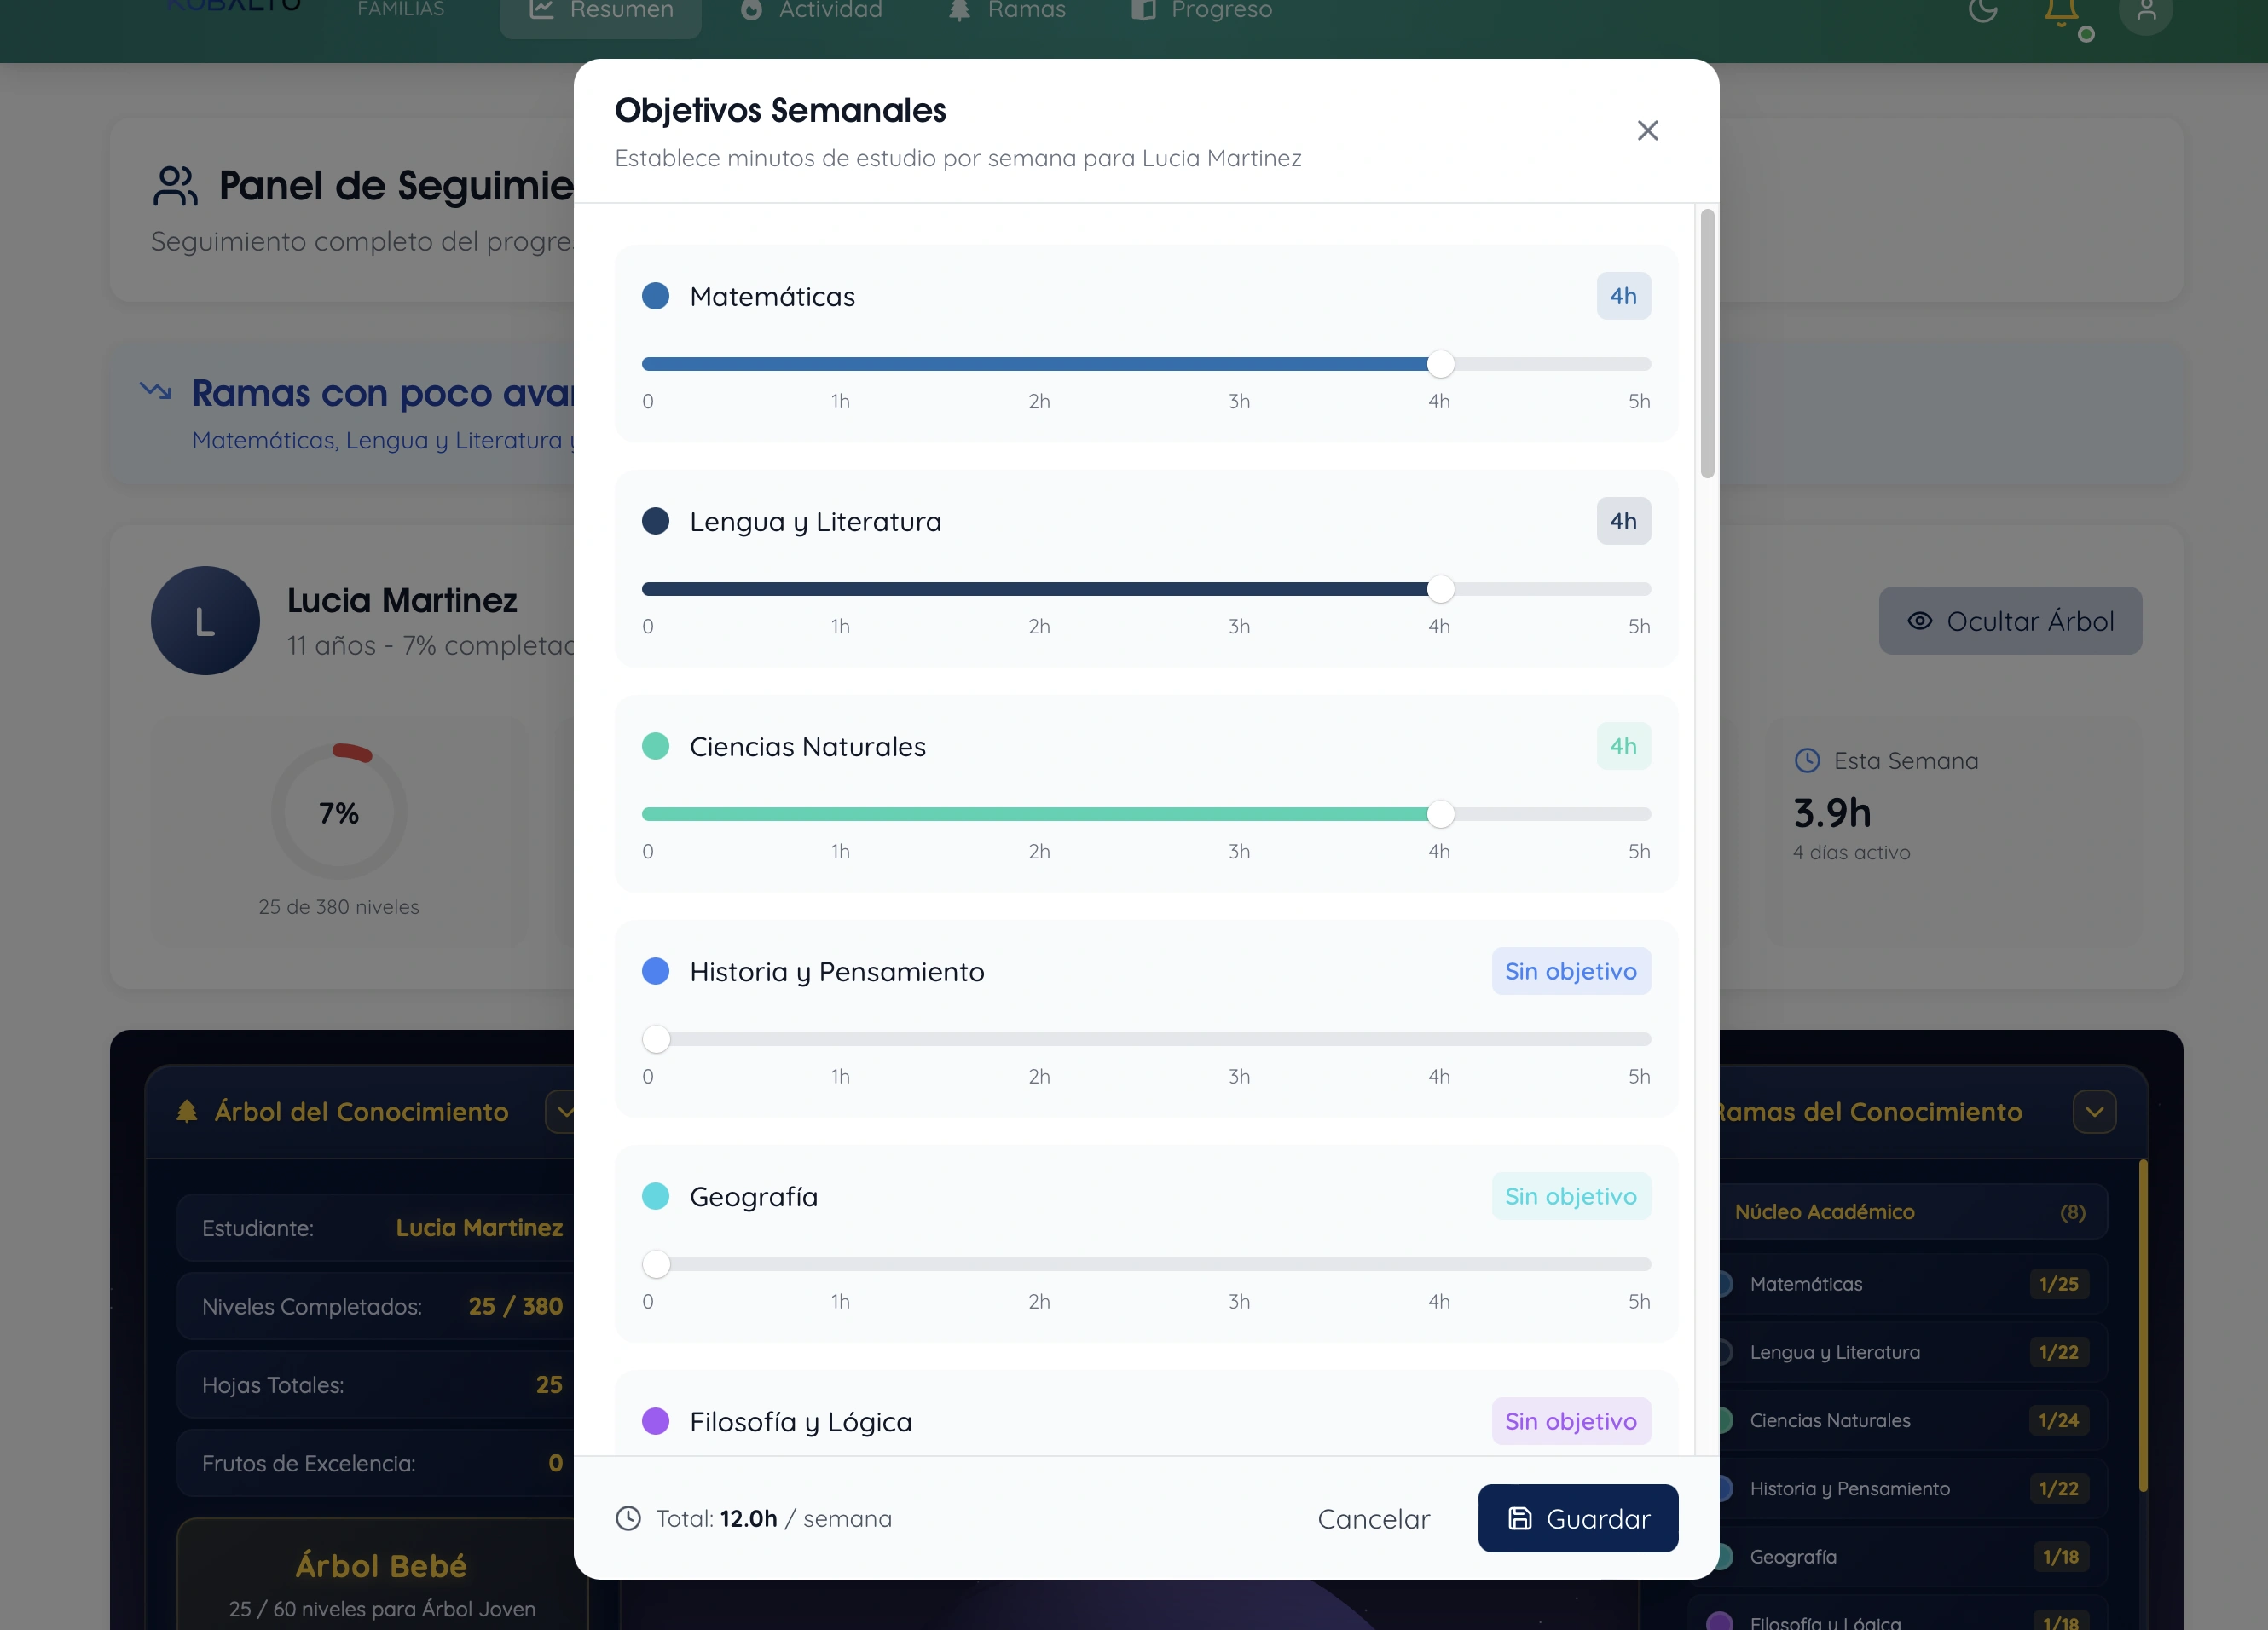This screenshot has height=1630, width=2268.
Task: Hide tree with Ocultar Árbol button
Action: coord(2010,621)
